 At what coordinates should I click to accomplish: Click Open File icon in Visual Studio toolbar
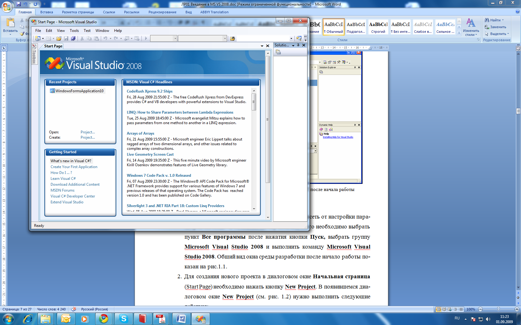(x=59, y=38)
